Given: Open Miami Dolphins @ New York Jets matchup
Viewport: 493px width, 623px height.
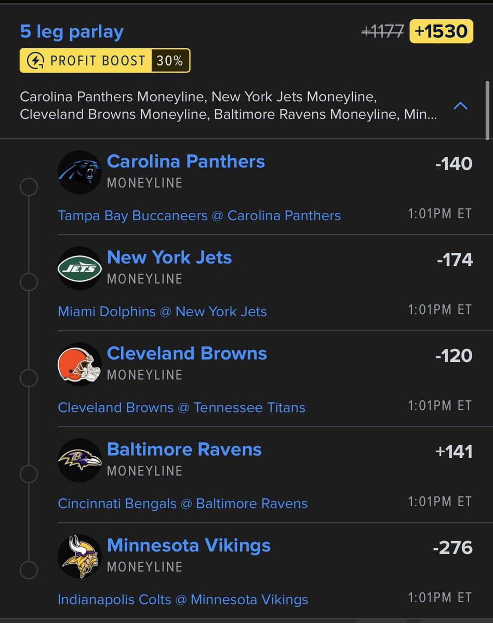Looking at the screenshot, I should (162, 311).
